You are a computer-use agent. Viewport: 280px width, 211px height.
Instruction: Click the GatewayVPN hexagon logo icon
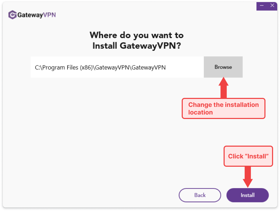tap(13, 15)
